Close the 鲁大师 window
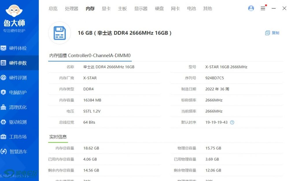Image resolution: width=289 pixels, height=181 pixels. (x=284, y=8)
